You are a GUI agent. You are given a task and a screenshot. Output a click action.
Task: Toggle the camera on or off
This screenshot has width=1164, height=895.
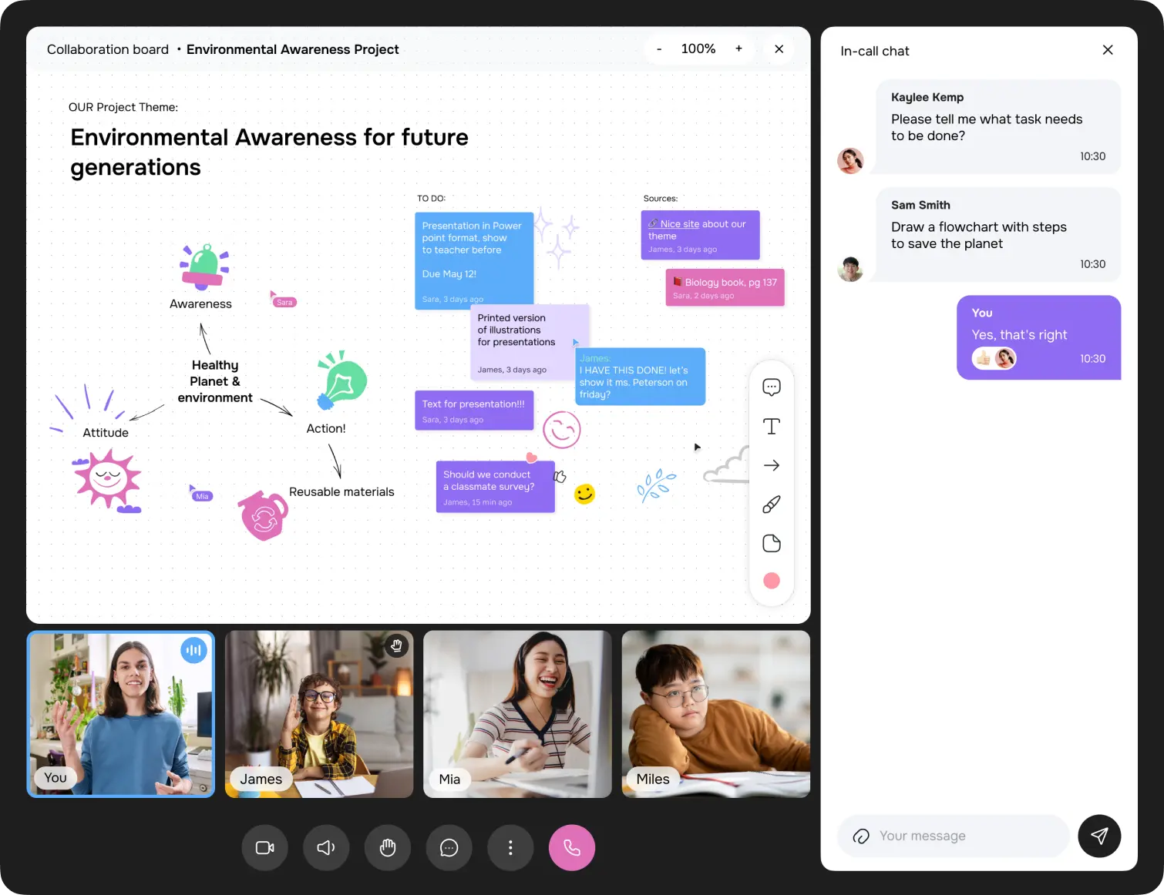265,847
